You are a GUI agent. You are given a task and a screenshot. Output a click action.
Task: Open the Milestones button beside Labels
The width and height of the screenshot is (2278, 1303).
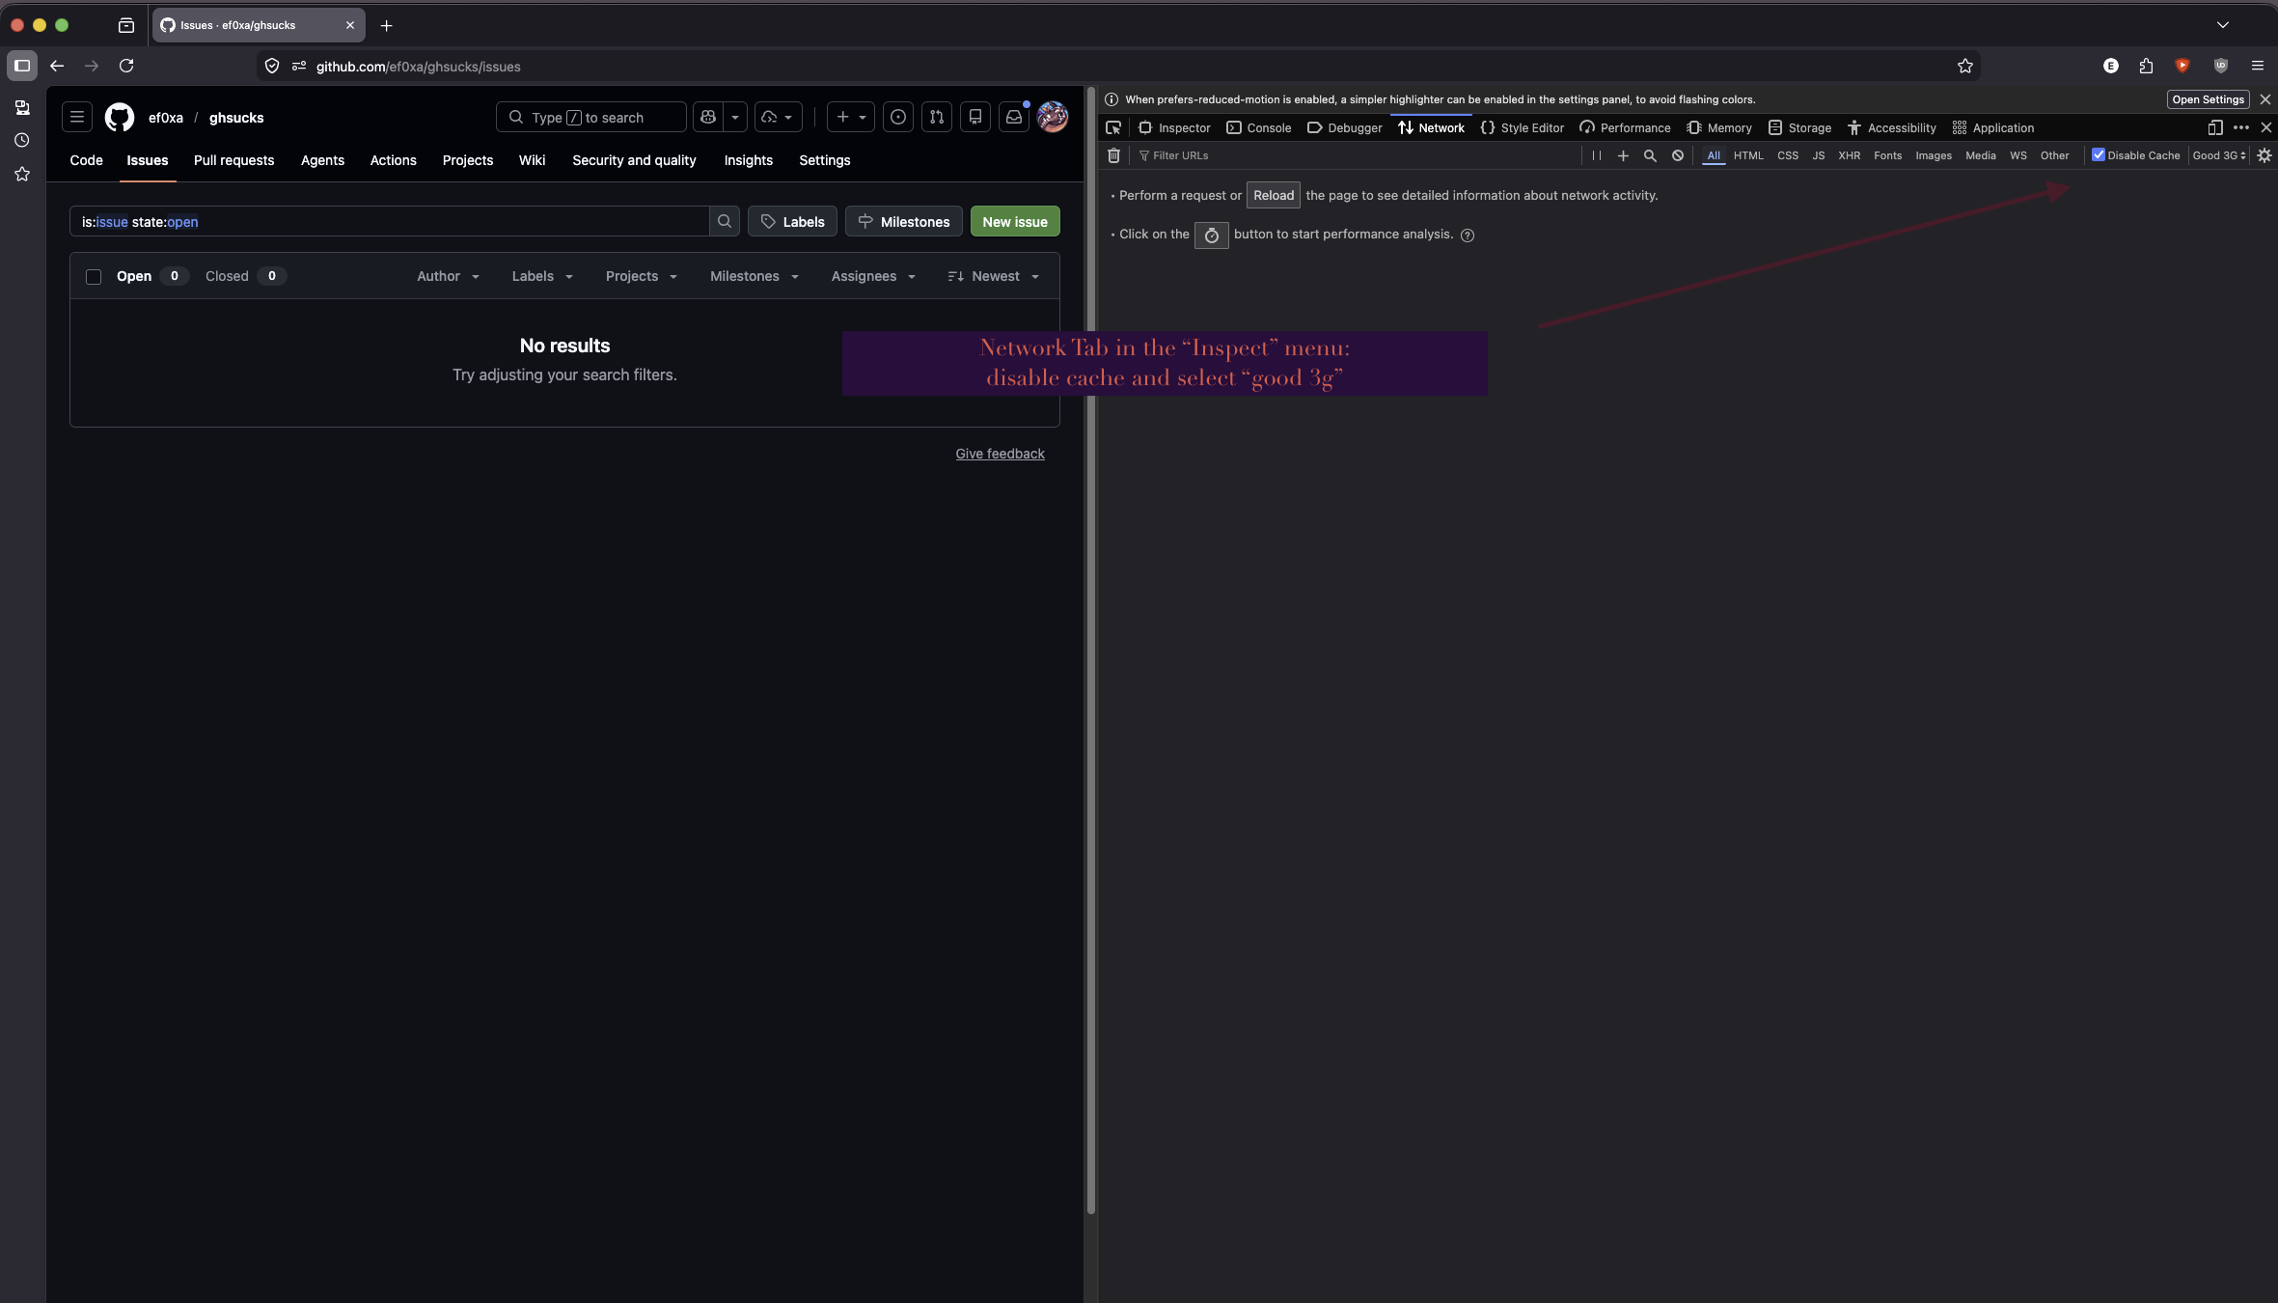[x=904, y=221]
